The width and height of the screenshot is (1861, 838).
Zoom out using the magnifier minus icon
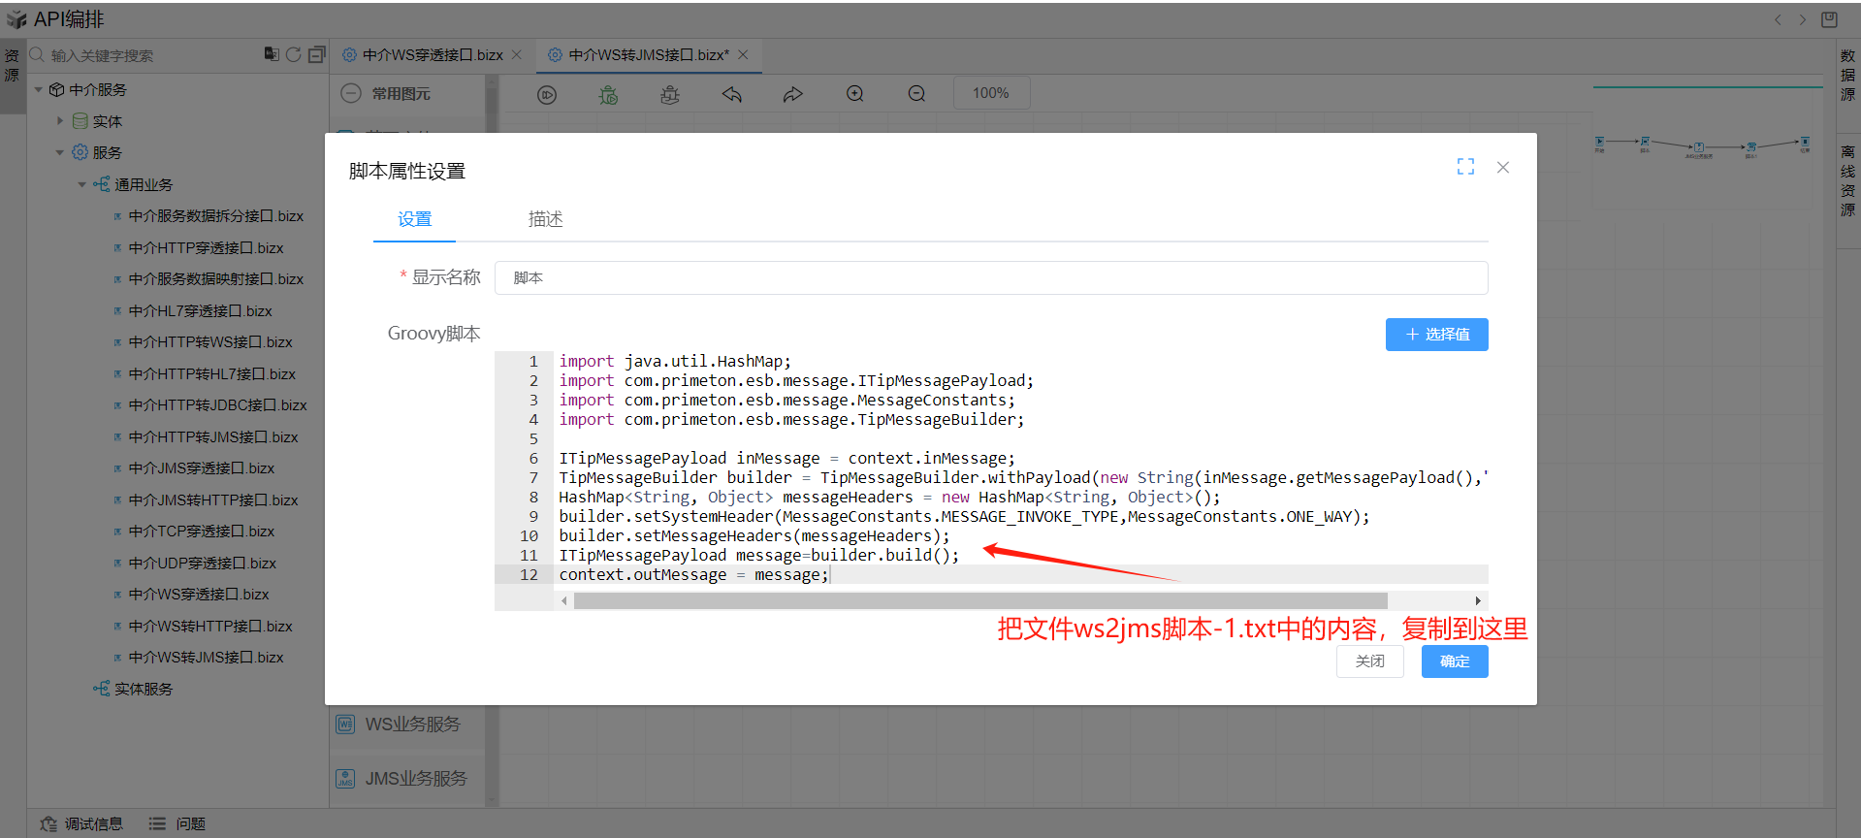916,94
